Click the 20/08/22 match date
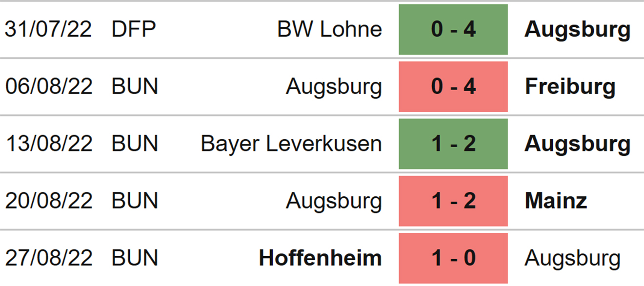Image resolution: width=644 pixels, height=286 pixels. (48, 201)
